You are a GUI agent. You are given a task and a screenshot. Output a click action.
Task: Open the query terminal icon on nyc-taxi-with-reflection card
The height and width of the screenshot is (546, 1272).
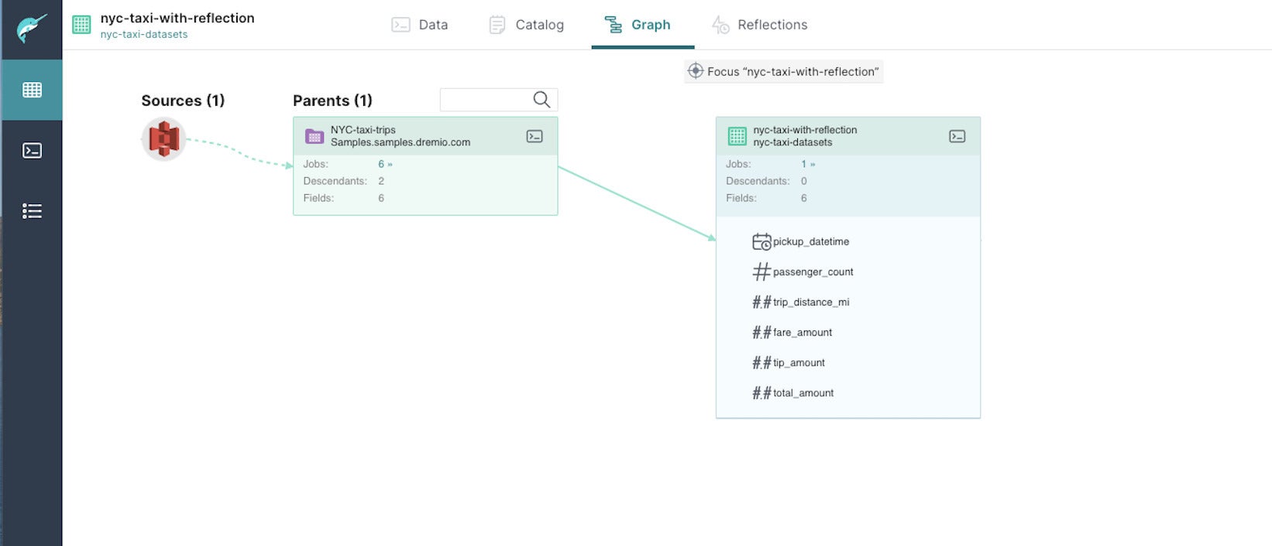tap(957, 136)
